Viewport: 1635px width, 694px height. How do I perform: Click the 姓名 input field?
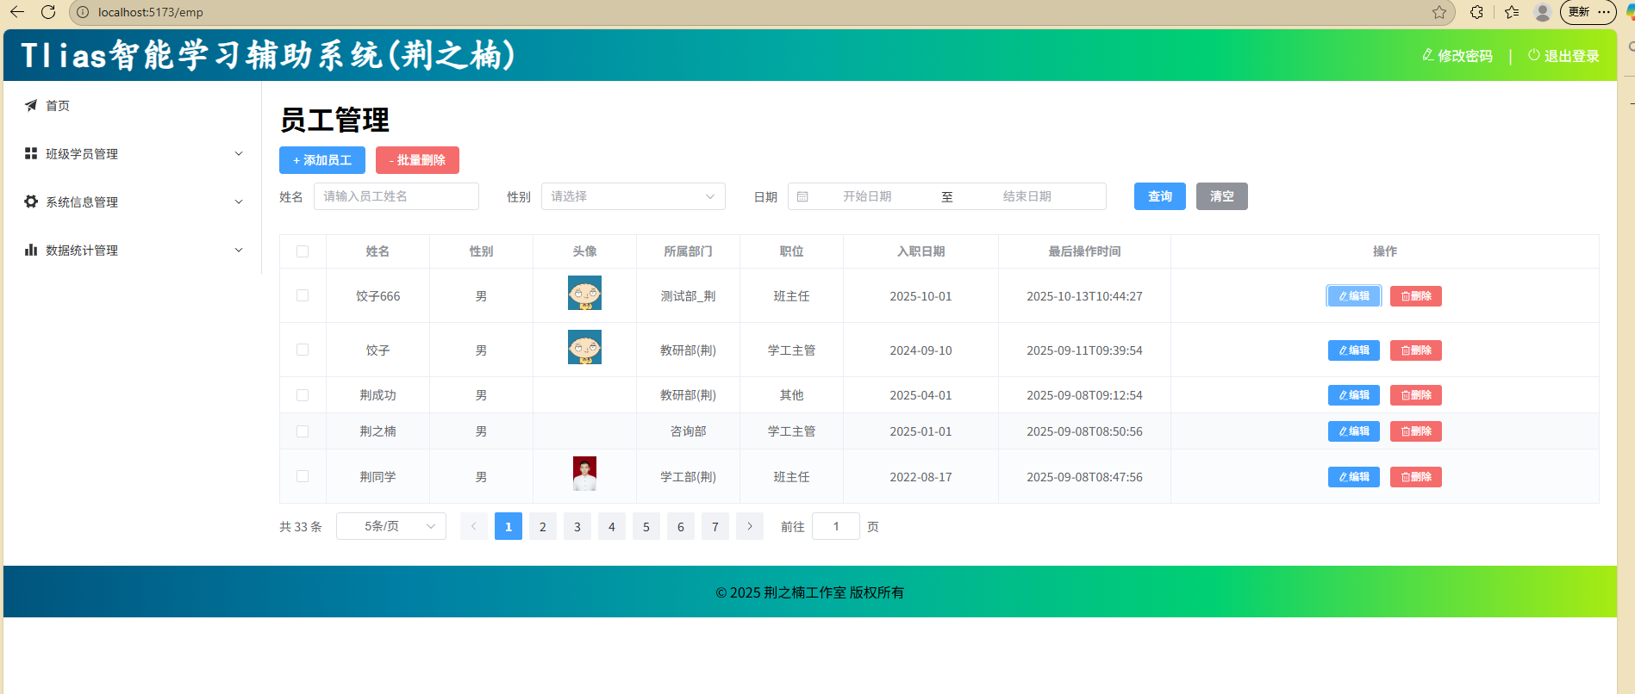[x=396, y=196]
